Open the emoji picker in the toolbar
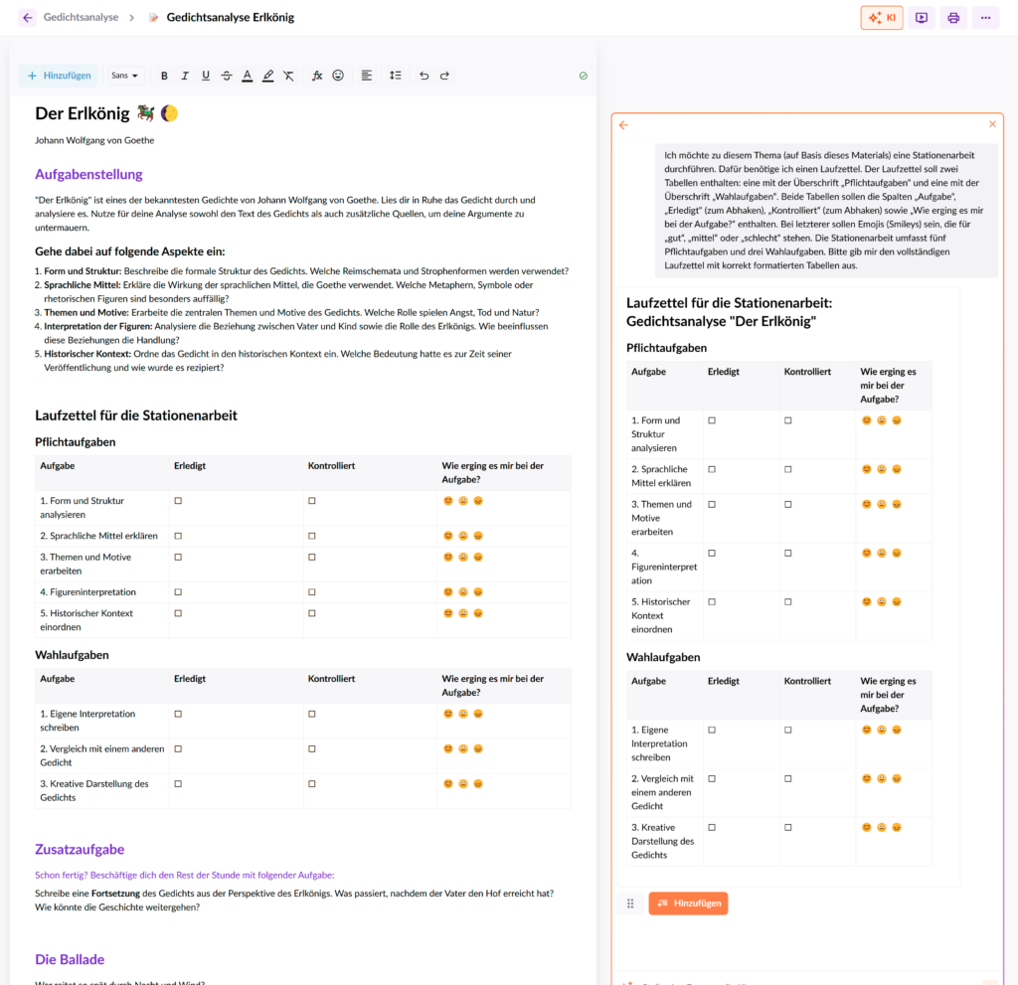Image resolution: width=1018 pixels, height=985 pixels. (x=337, y=76)
